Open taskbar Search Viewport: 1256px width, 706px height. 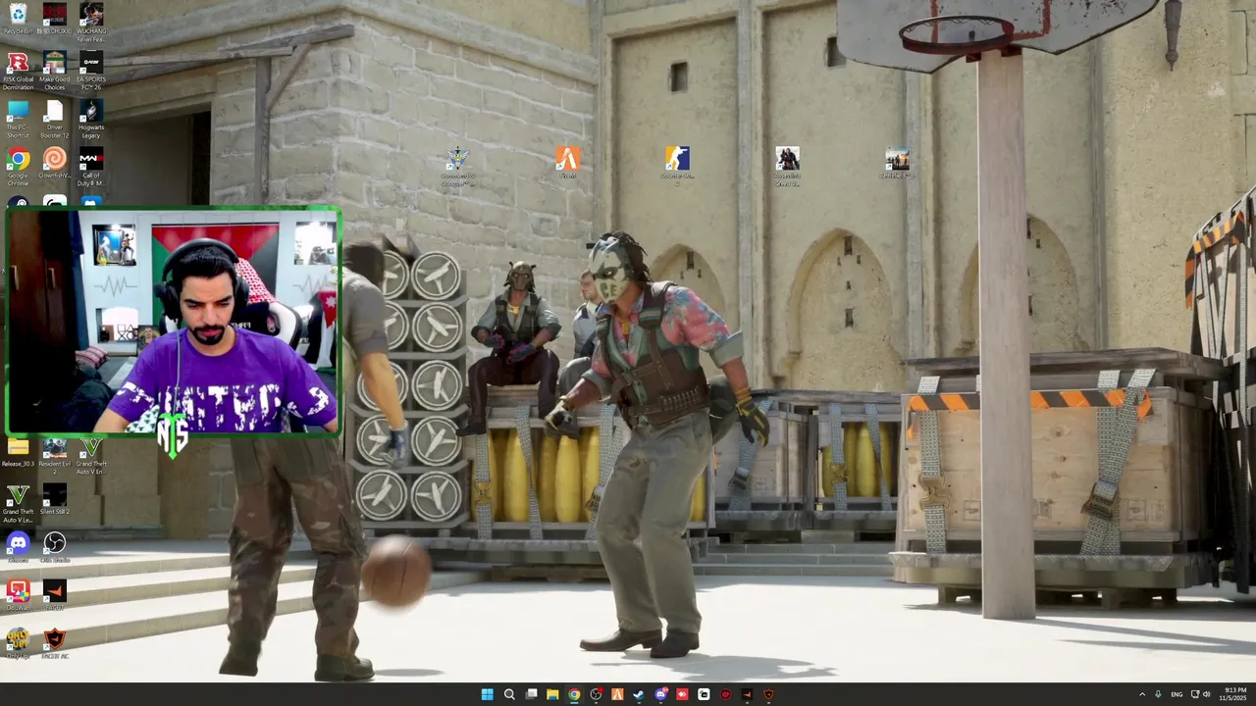click(509, 694)
